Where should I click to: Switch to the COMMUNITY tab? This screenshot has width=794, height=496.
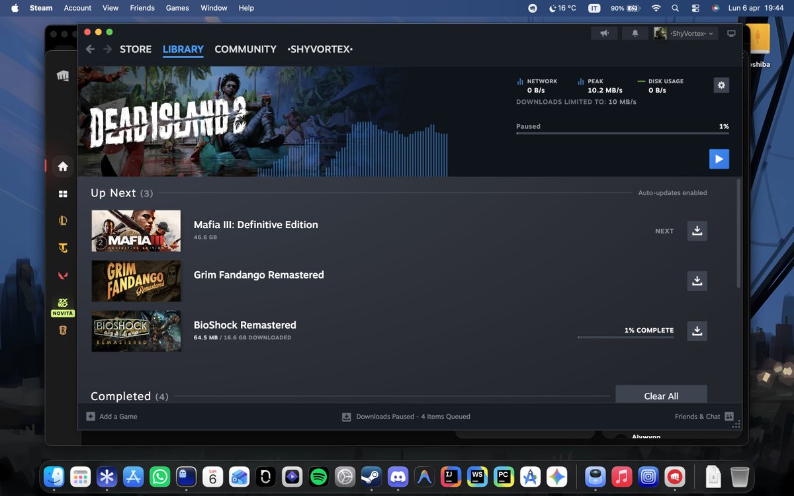pyautogui.click(x=245, y=49)
